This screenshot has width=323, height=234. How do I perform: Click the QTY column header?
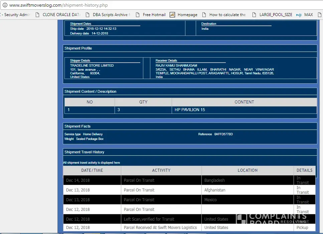click(x=143, y=102)
